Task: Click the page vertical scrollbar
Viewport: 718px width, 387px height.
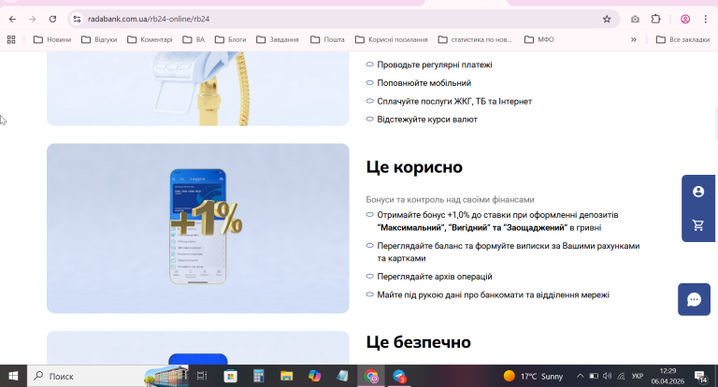Action: [x=716, y=123]
